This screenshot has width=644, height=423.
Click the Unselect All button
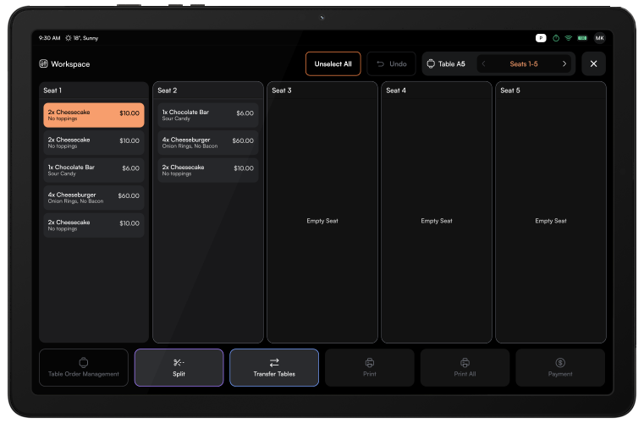point(333,63)
